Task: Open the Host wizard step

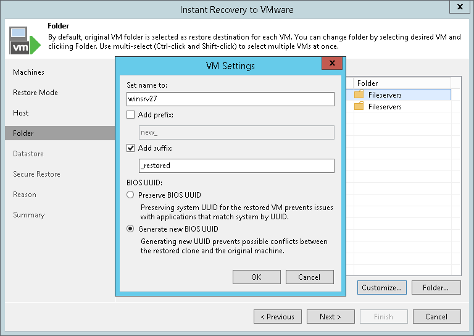Action: point(21,113)
